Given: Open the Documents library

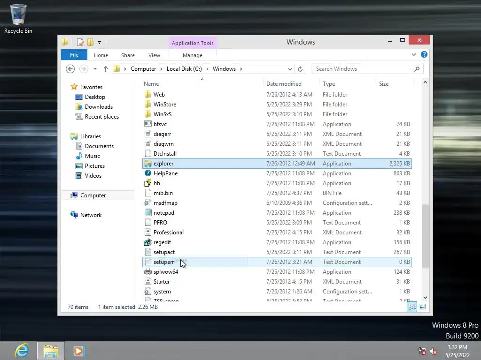Looking at the screenshot, I should 99,146.
